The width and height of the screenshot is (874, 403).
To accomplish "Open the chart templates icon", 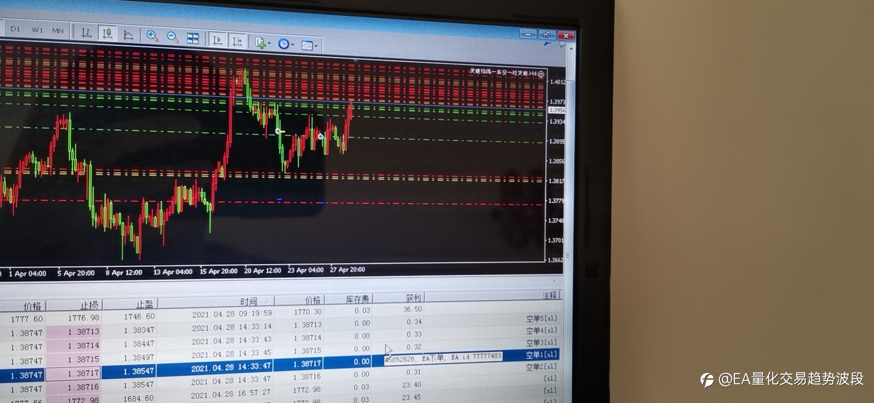I will point(307,45).
